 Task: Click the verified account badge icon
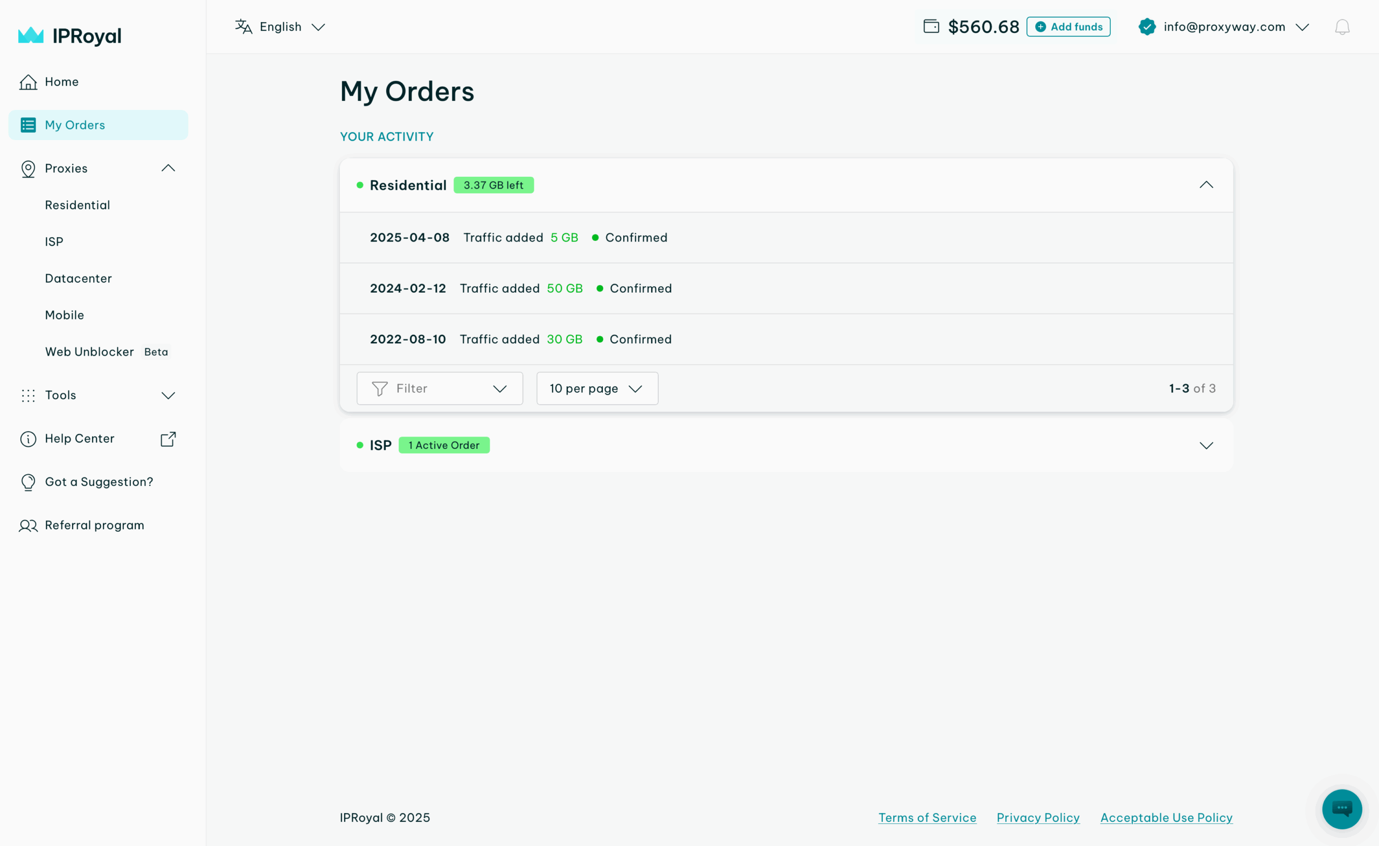(1147, 27)
